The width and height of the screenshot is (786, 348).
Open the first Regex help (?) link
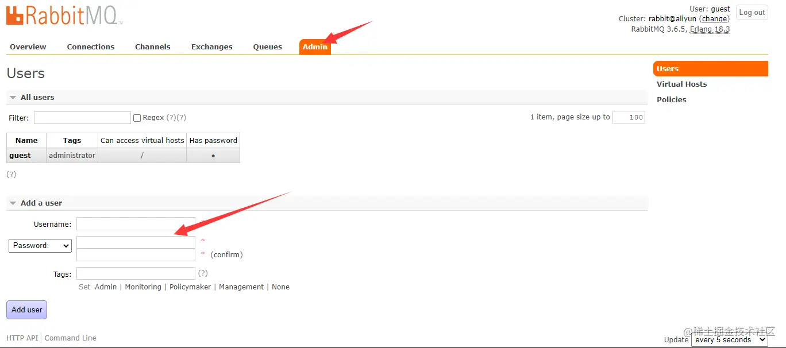click(171, 118)
